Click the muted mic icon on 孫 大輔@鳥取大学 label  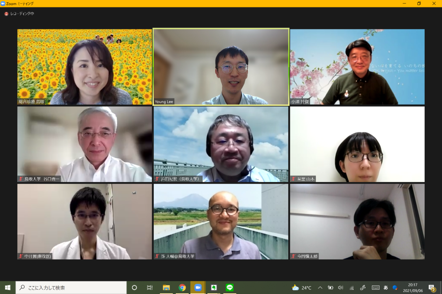(157, 256)
